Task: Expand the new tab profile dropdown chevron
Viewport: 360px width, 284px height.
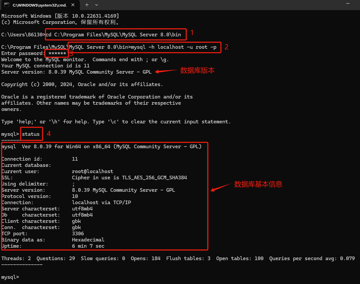Action: pos(97,5)
